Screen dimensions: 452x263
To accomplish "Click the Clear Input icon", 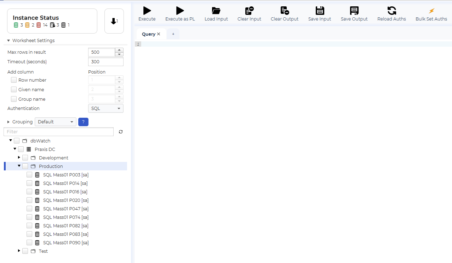I will coord(249,11).
